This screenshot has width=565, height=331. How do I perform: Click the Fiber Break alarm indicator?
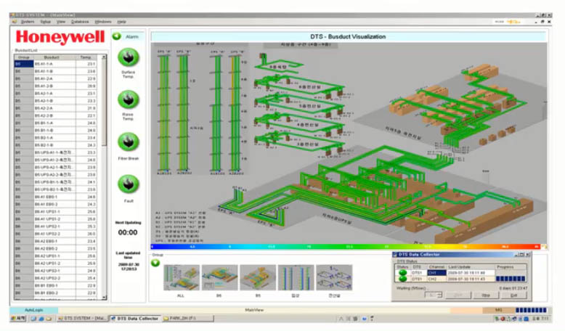129,142
